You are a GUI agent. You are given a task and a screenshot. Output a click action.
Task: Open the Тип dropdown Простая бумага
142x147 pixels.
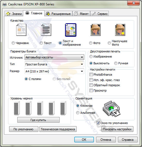tap(54, 64)
